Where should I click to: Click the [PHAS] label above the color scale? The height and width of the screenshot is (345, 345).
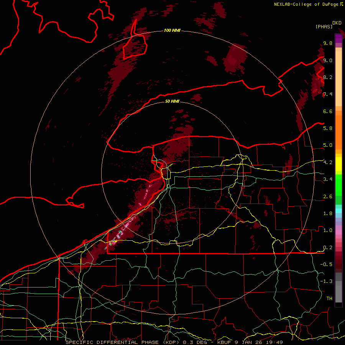[324, 27]
